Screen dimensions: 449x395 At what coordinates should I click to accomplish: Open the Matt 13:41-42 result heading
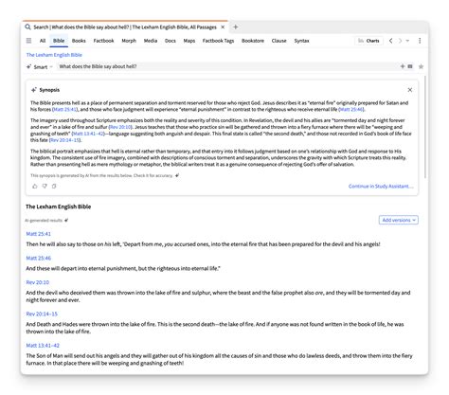click(43, 346)
